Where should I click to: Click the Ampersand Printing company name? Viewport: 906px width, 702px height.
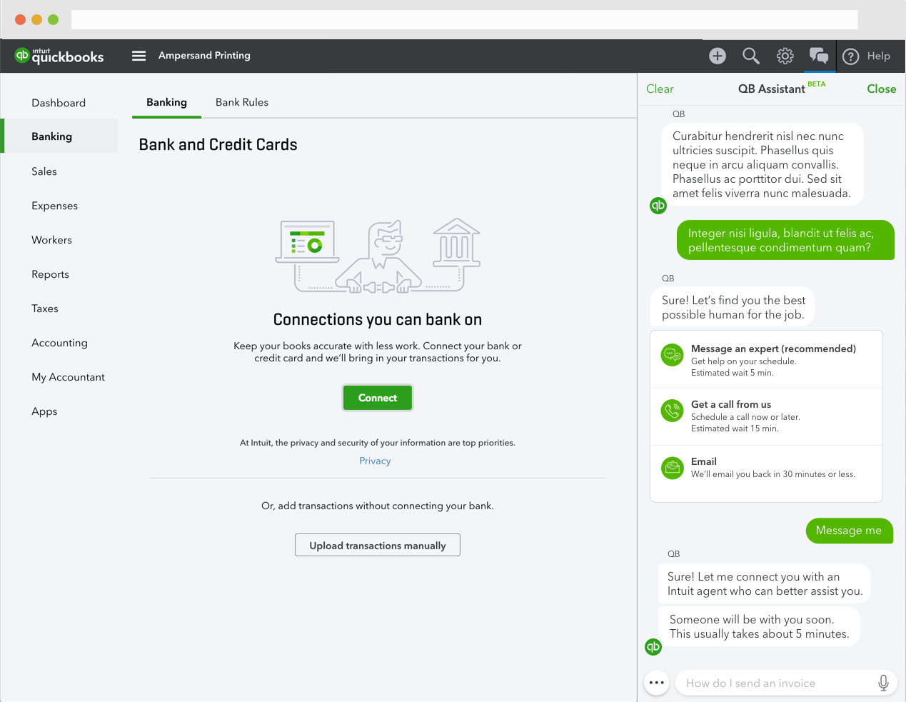point(204,56)
